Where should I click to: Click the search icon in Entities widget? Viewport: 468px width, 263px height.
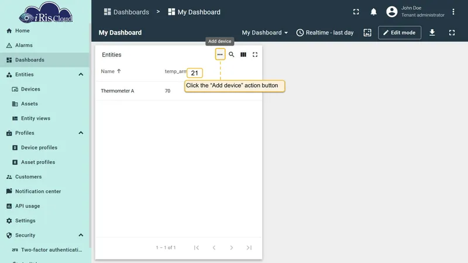pos(231,54)
